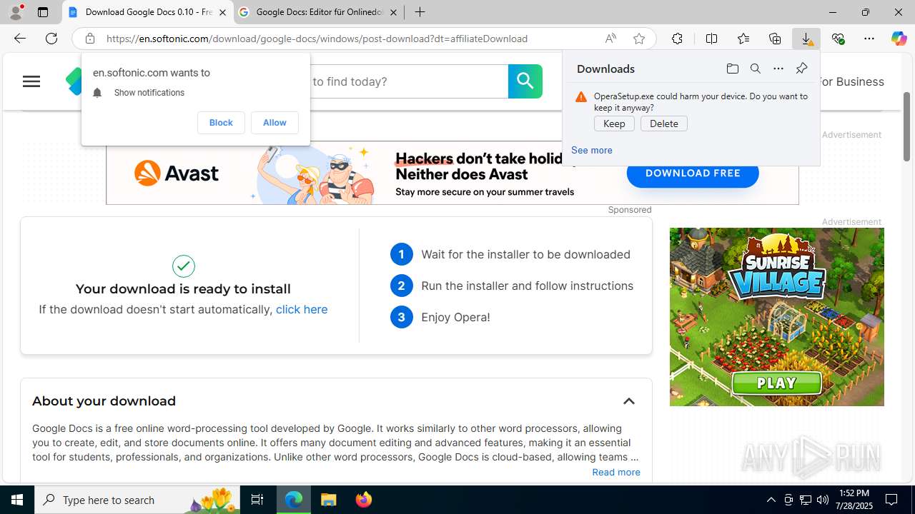Switch to Download Google Docs tab

coord(148,12)
